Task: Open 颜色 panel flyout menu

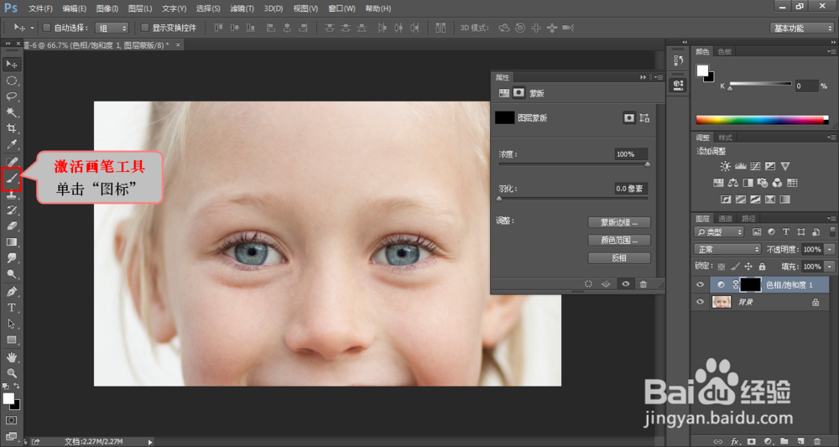Action: coord(831,52)
